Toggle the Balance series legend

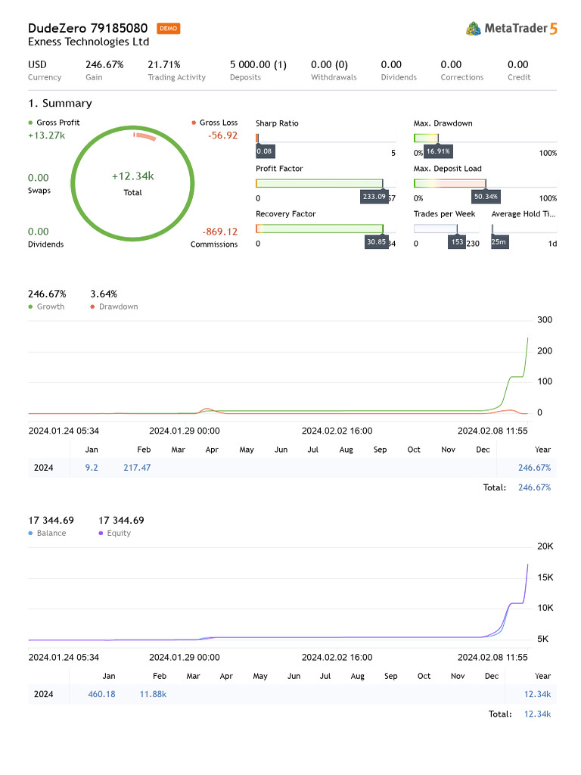point(47,533)
